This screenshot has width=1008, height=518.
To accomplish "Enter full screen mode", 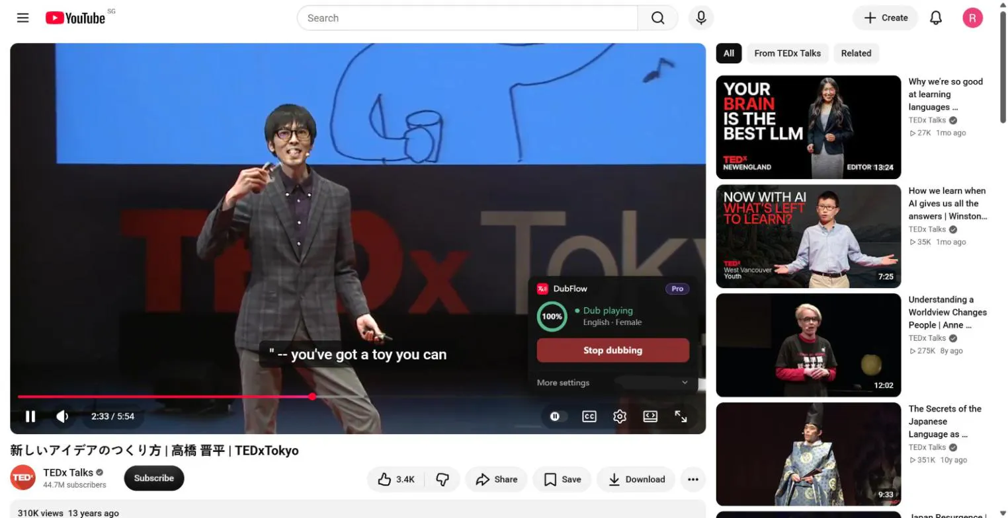I will 681,416.
